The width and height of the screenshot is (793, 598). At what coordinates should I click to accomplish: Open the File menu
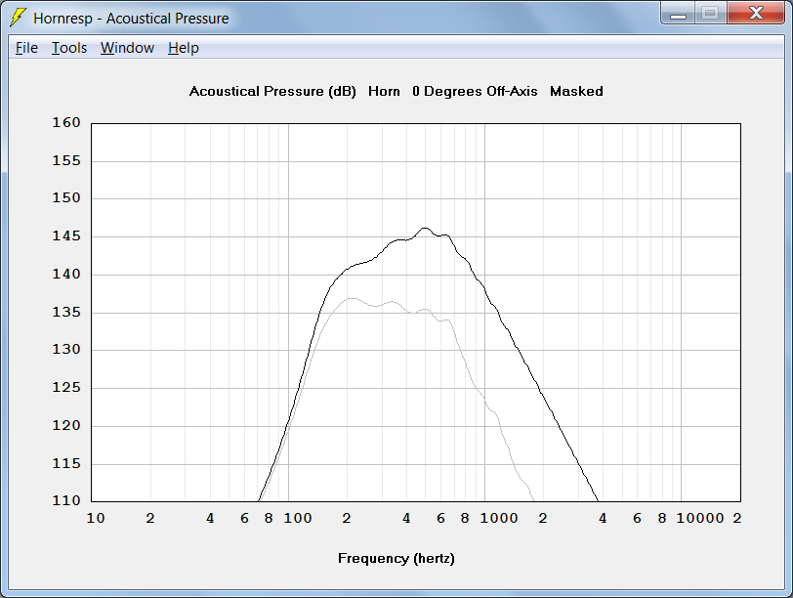point(26,48)
